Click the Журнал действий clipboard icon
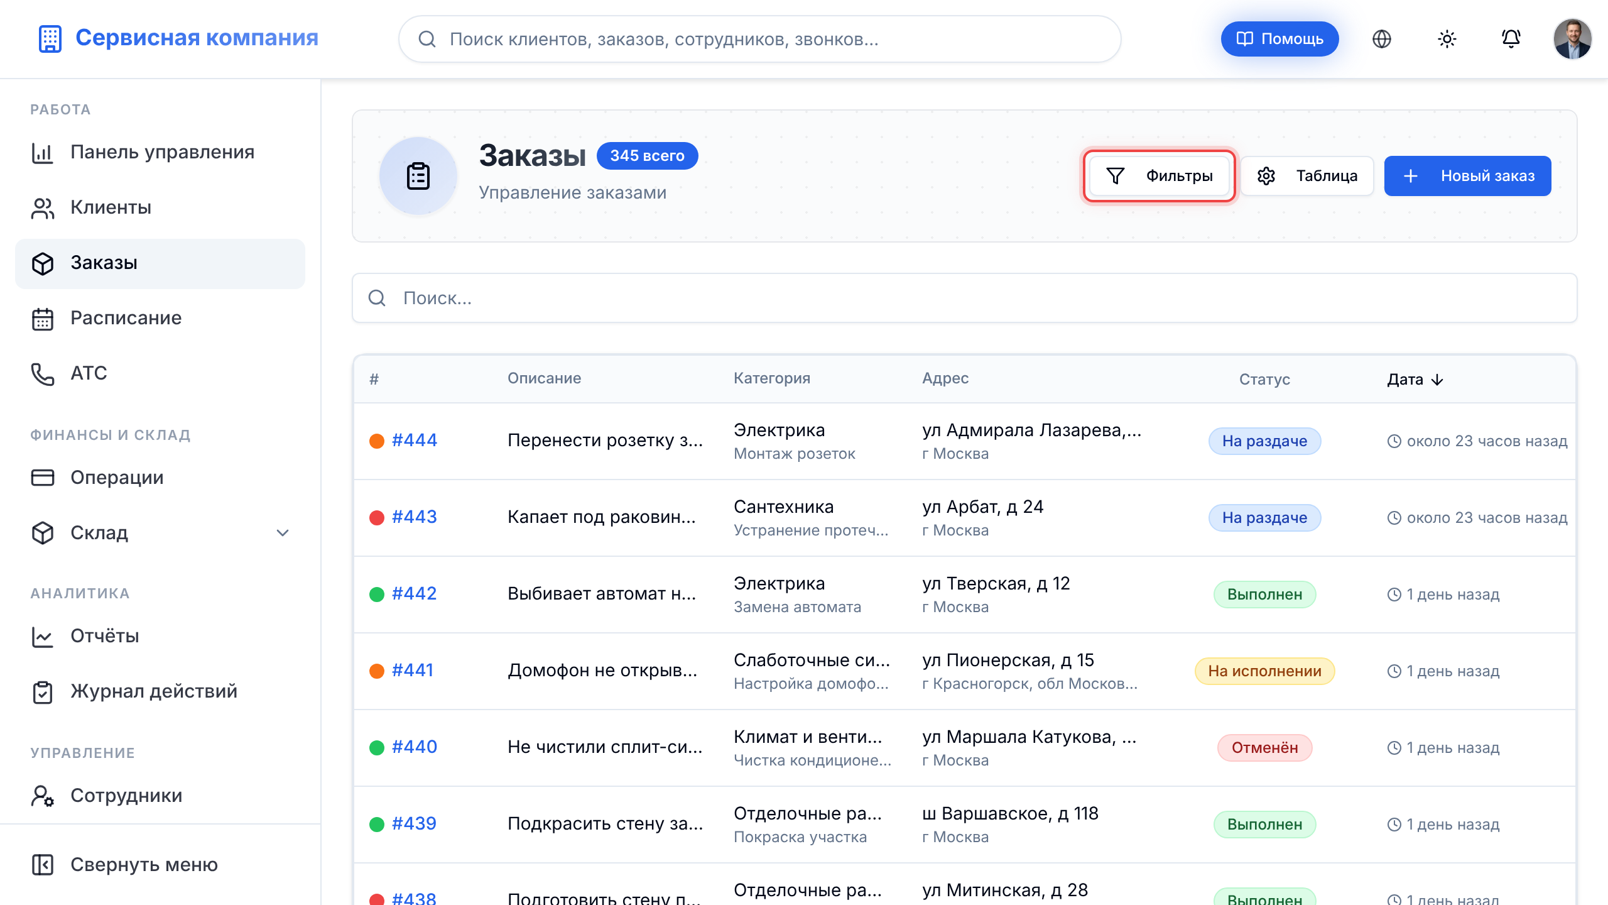Screen dimensions: 1608x905 click(43, 692)
